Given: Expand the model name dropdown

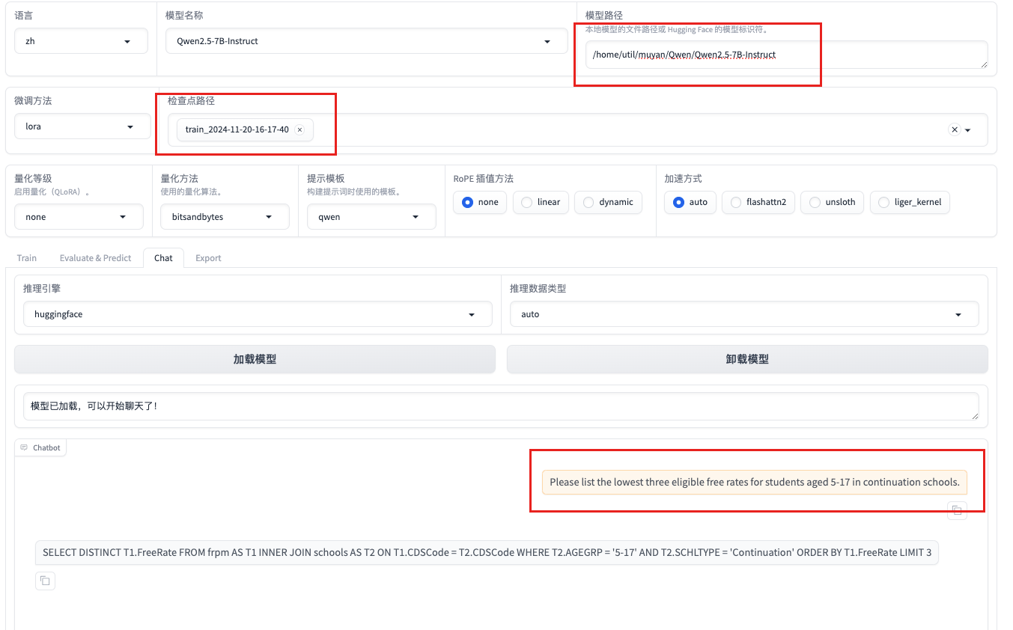Looking at the screenshot, I should (x=366, y=41).
